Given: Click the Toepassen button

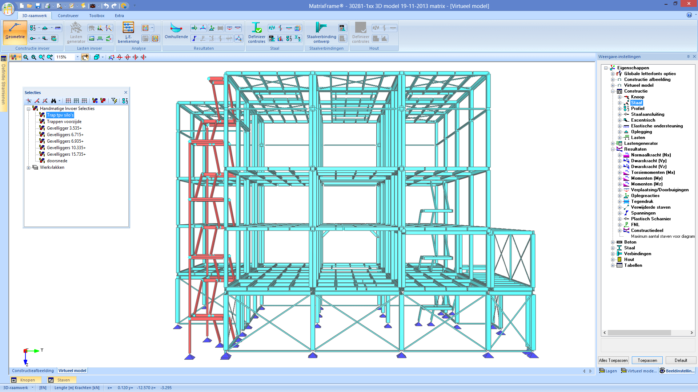Looking at the screenshot, I should point(647,360).
